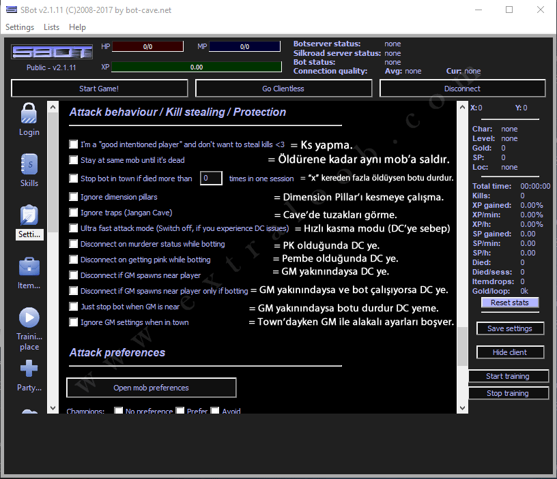Enable Just stop bot when GM is near
The height and width of the screenshot is (479, 557).
pos(74,307)
